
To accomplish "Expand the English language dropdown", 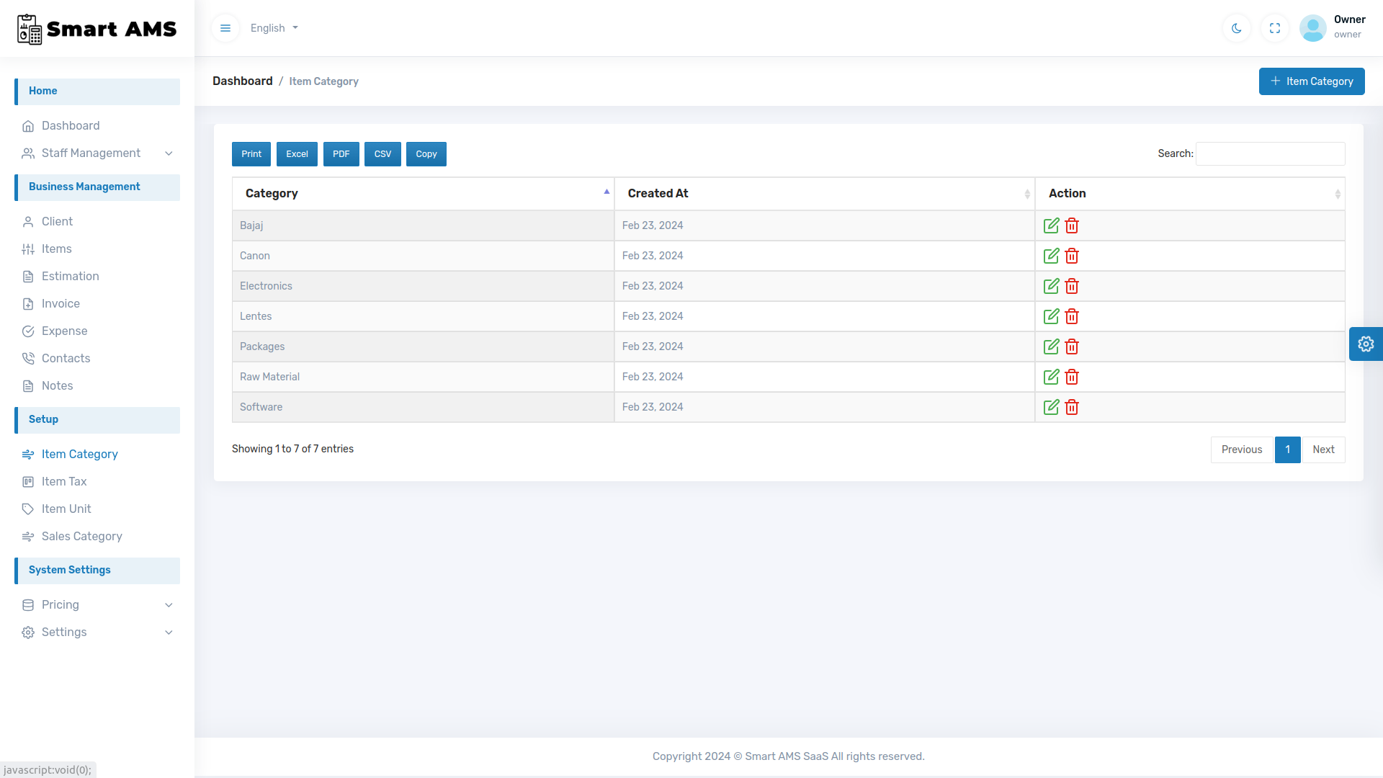I will [274, 27].
